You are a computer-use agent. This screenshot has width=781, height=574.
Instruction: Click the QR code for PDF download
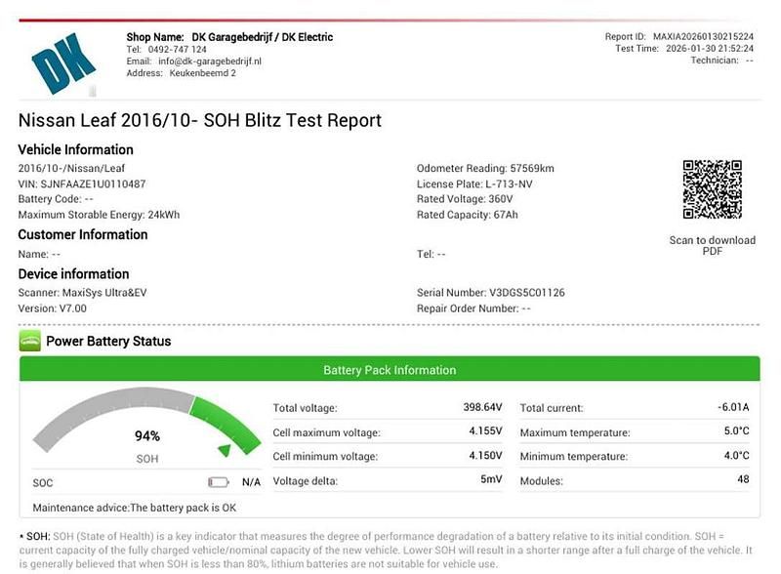tap(713, 189)
